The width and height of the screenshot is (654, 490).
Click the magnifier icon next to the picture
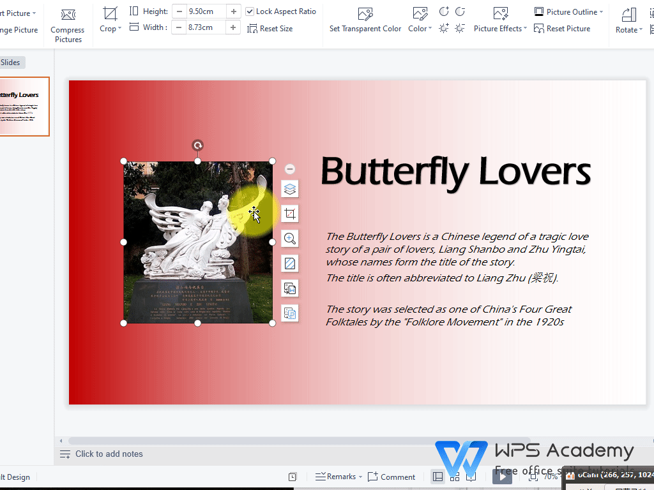point(289,238)
